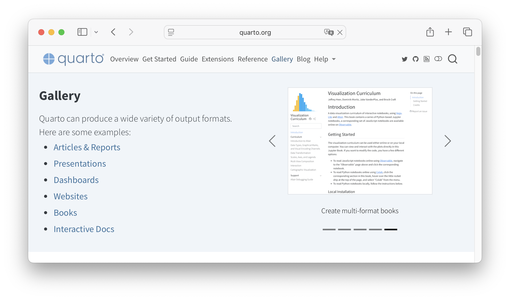Select the Gallery nav item
This screenshot has width=510, height=300.
[x=282, y=59]
